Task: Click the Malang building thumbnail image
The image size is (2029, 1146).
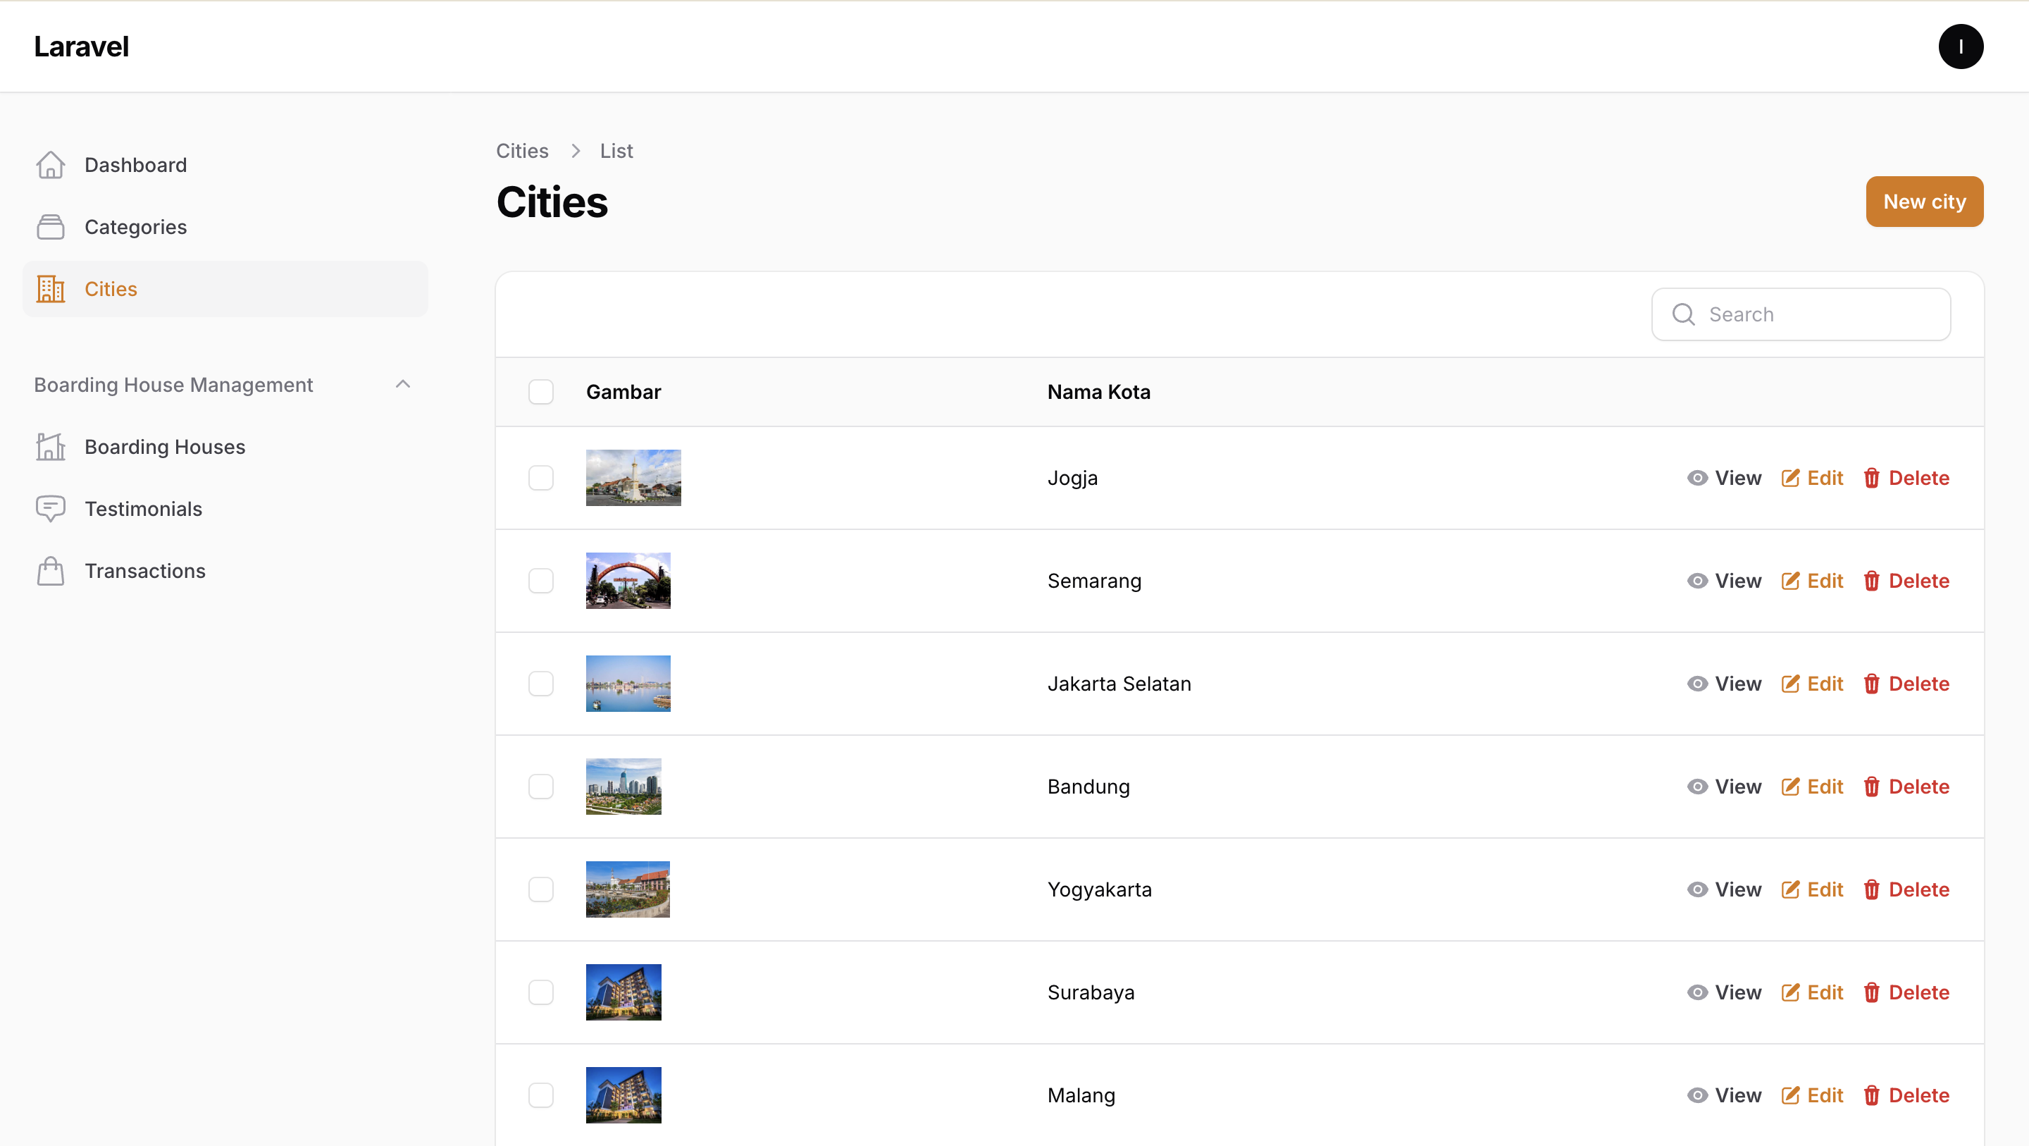Action: click(623, 1095)
